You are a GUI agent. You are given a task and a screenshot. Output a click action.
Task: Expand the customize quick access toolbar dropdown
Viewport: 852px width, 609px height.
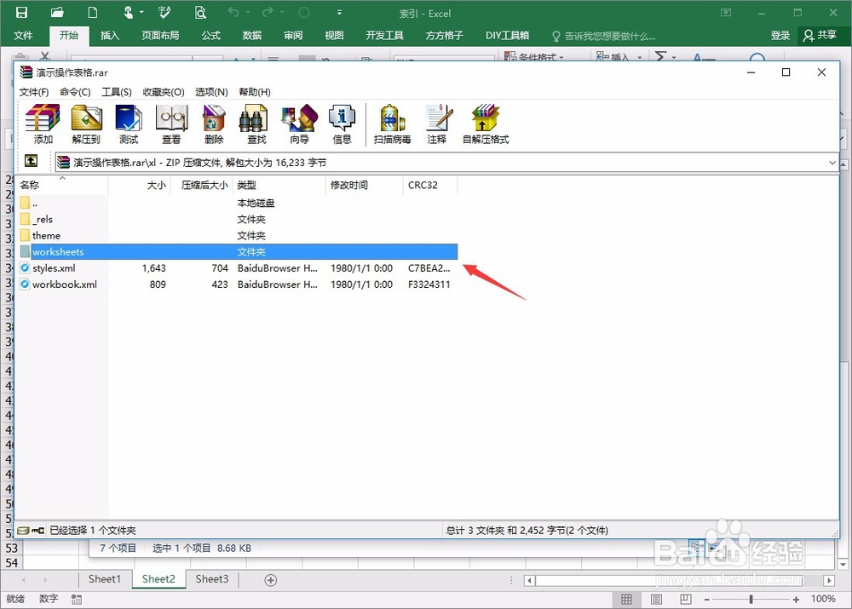point(339,13)
